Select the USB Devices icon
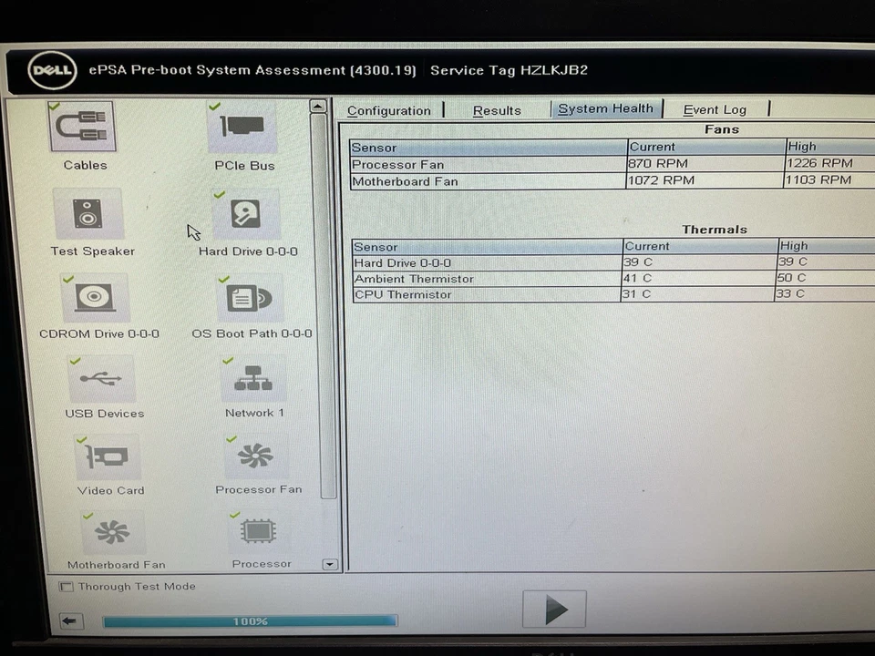The height and width of the screenshot is (656, 875). coord(102,378)
